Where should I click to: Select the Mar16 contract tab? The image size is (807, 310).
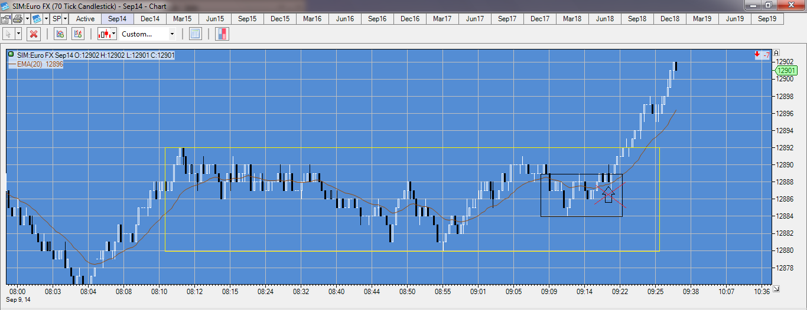click(x=313, y=19)
